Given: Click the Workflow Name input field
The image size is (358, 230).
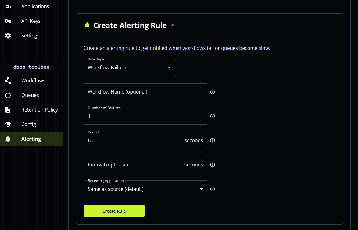Looking at the screenshot, I should (145, 92).
